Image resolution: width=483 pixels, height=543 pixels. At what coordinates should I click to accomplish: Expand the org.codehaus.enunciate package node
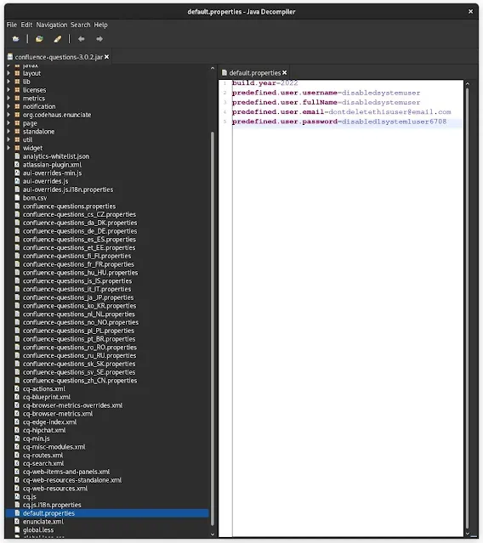pos(9,115)
